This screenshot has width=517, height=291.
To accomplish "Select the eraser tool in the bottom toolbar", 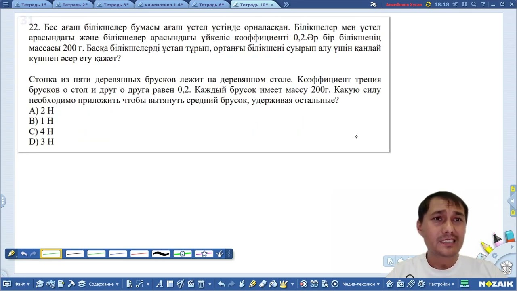I will coord(263,284).
